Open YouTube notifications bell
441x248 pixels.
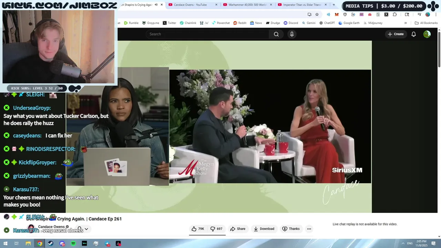point(414,34)
